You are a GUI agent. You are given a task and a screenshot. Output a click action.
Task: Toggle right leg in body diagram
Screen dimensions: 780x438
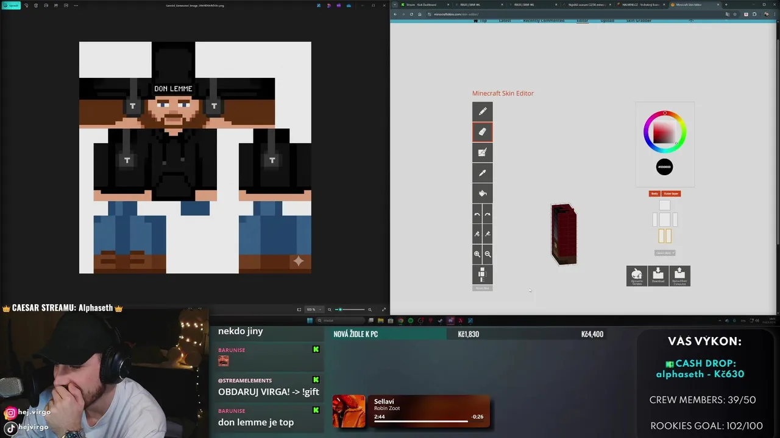coord(668,236)
